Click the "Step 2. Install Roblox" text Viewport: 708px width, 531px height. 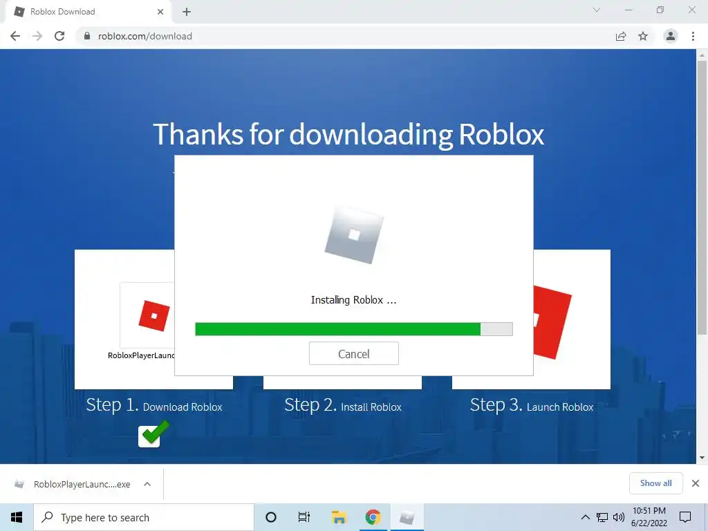coord(343,405)
